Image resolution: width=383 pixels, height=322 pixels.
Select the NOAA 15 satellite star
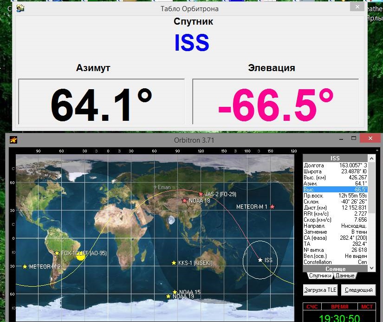tap(175, 292)
